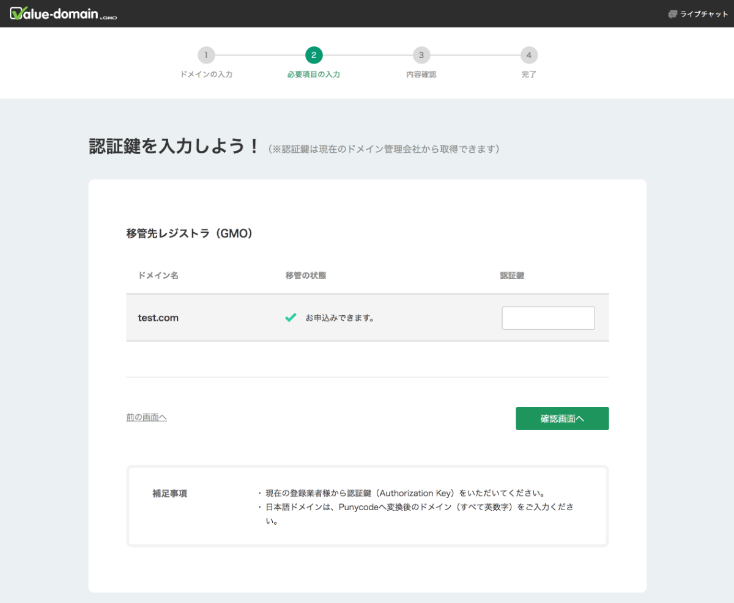
Task: Click the step 4 circle
Action: 528,56
